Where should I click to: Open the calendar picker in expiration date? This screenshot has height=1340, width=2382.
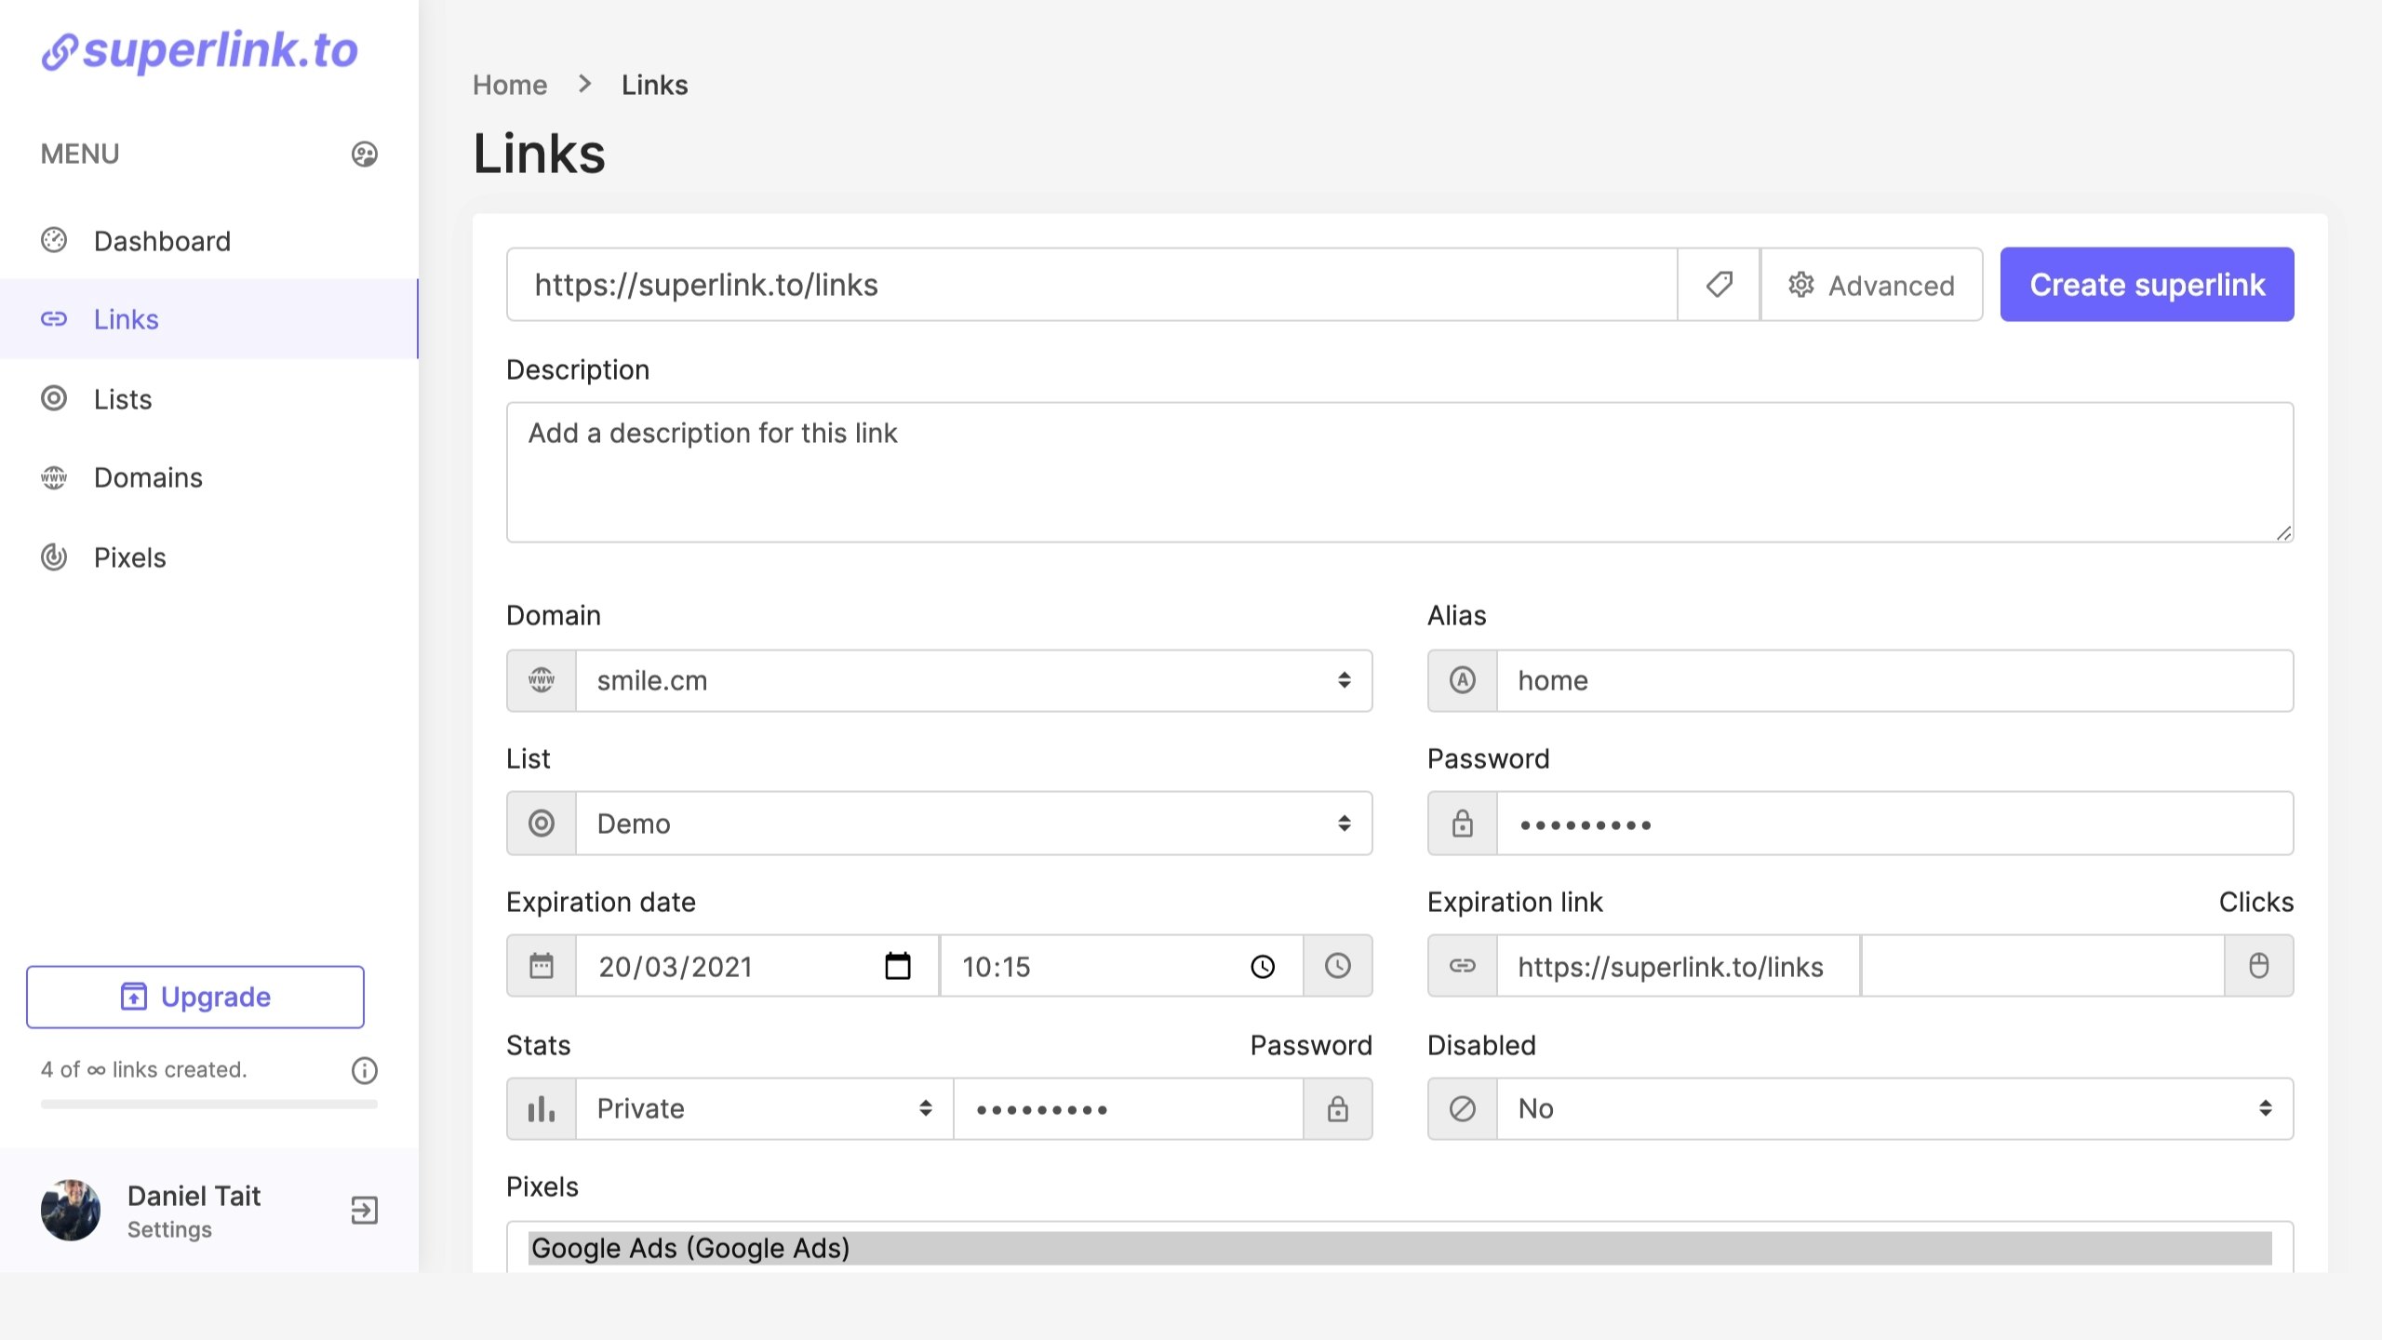pos(897,966)
